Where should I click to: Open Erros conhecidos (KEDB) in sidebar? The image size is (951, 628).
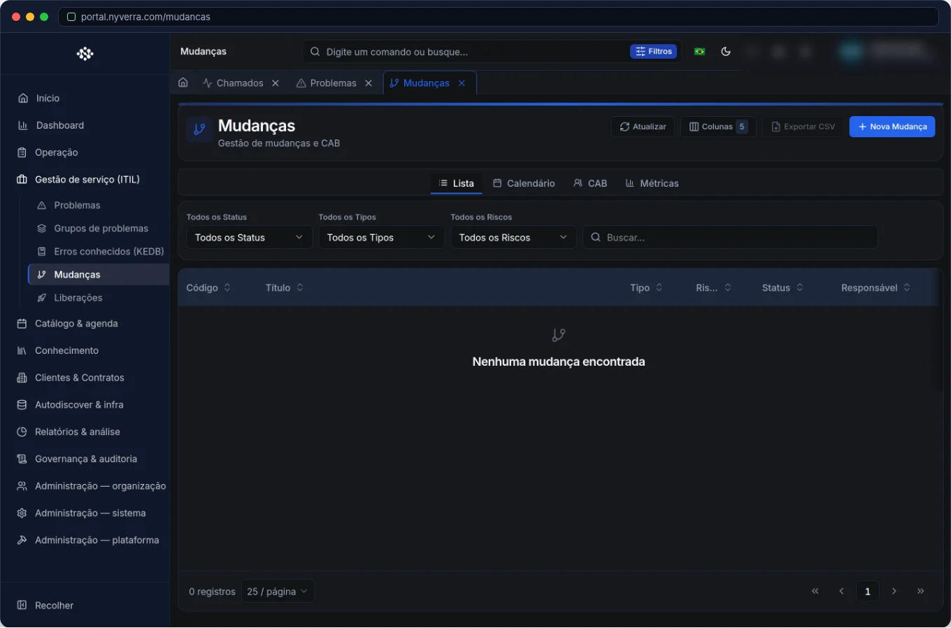tap(99, 252)
